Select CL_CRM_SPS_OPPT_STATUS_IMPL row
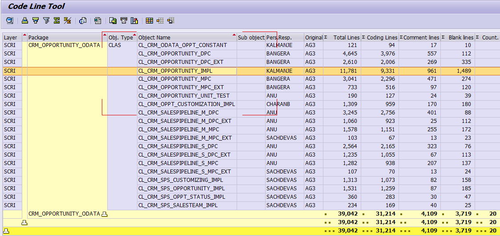This screenshot has height=236, width=500. pyautogui.click(x=182, y=197)
